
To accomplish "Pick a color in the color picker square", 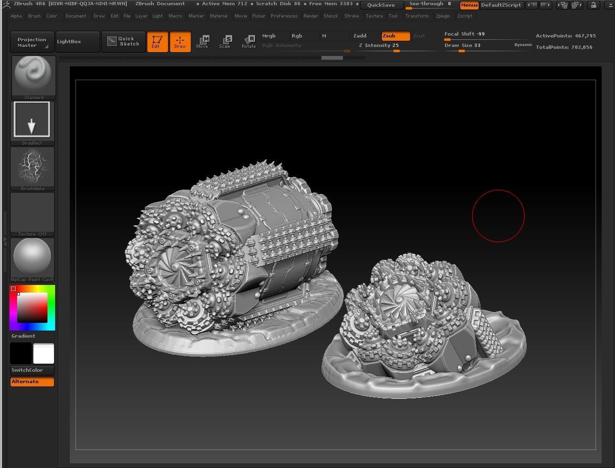I will pyautogui.click(x=32, y=308).
